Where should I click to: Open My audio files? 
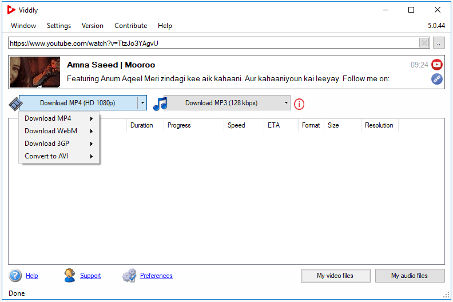(x=410, y=276)
